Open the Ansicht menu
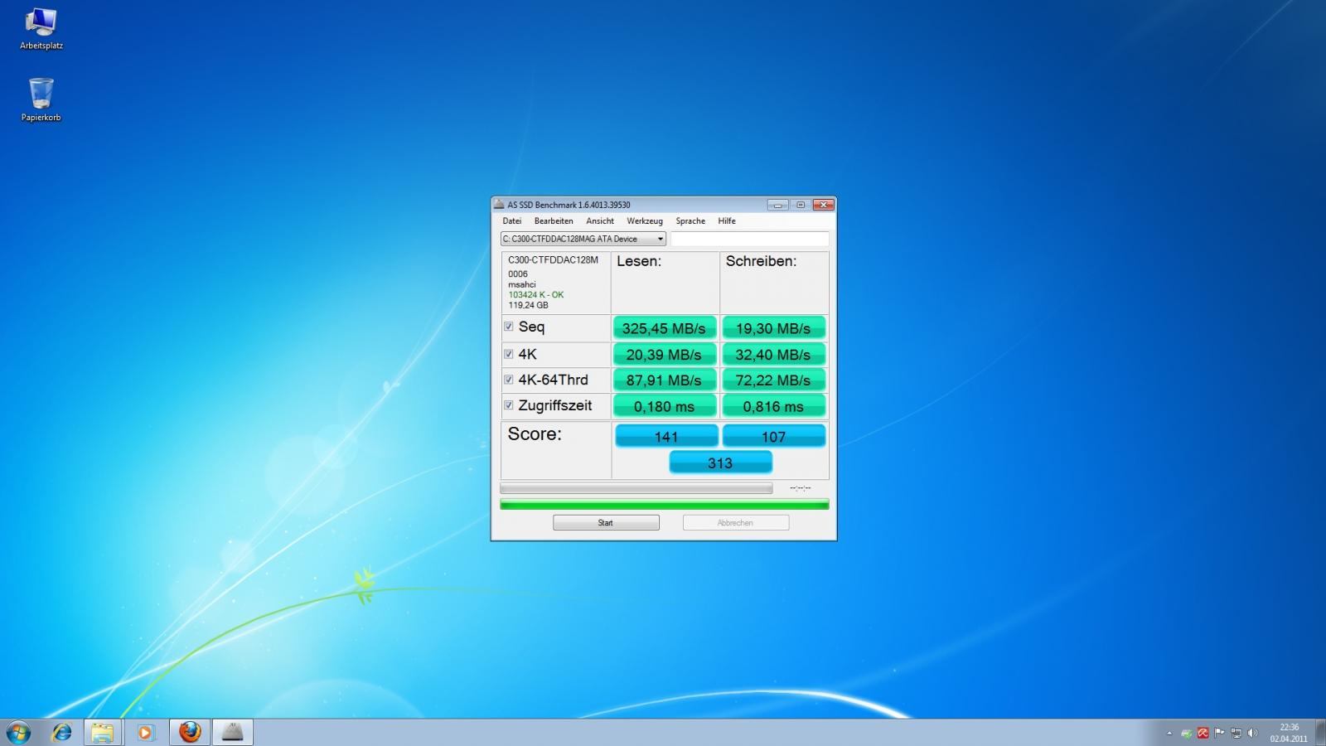This screenshot has width=1326, height=746. click(x=600, y=221)
